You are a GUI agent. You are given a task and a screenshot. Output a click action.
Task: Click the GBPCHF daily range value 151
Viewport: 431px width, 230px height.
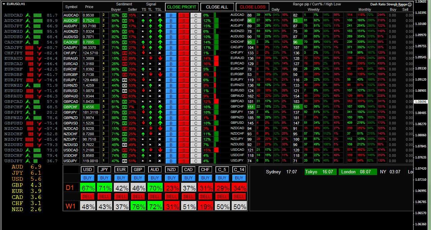click(251, 107)
